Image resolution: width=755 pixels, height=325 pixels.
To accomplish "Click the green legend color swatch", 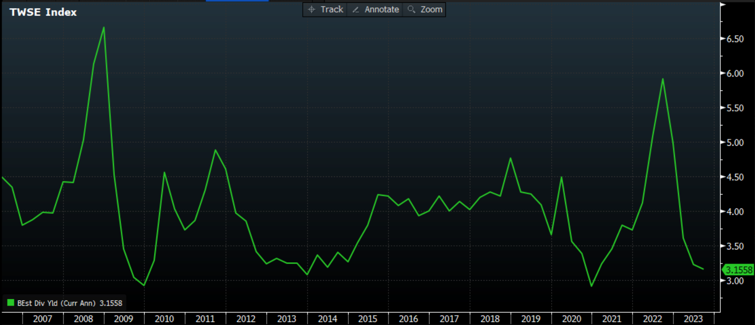I will pos(11,303).
